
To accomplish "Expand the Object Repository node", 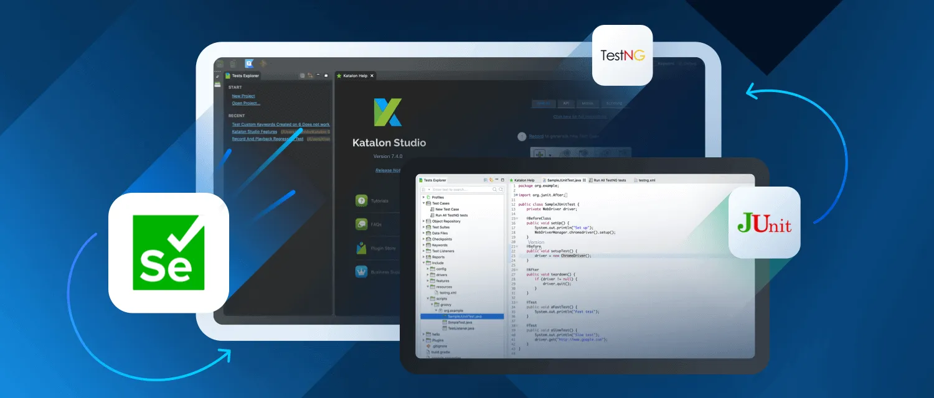I will 423,221.
